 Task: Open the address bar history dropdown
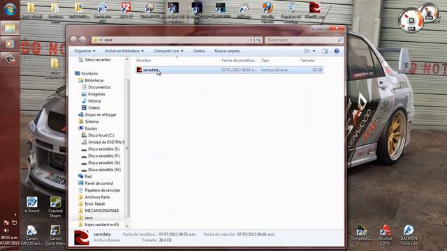point(251,40)
